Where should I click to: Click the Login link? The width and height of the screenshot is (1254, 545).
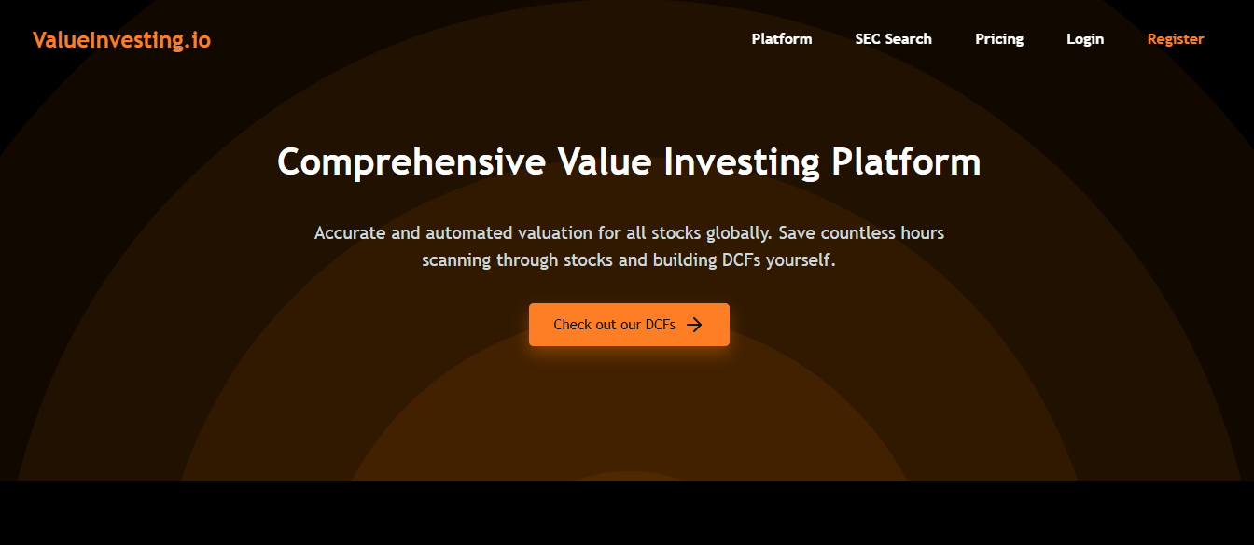click(1085, 39)
